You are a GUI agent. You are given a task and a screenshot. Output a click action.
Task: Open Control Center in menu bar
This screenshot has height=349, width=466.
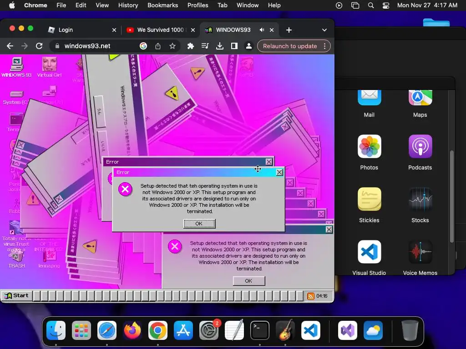(x=386, y=5)
